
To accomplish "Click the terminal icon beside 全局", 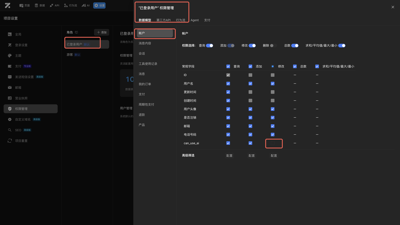I will point(10,34).
